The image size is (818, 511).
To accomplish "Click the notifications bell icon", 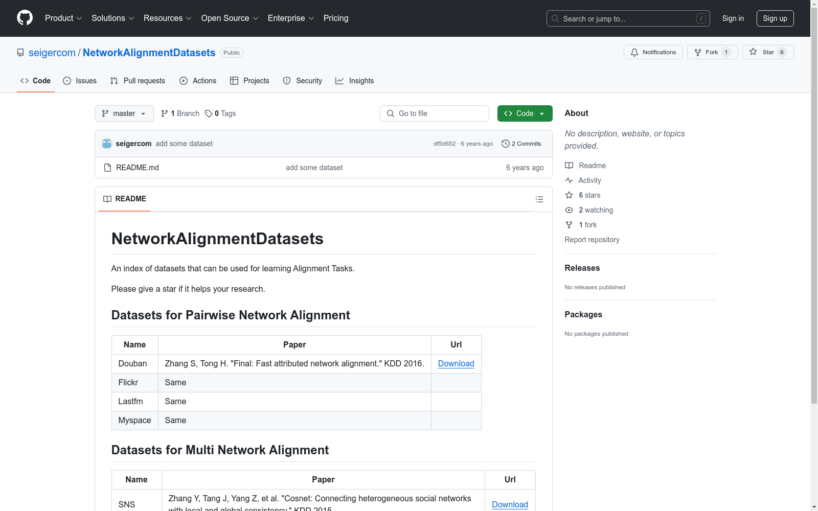I will click(x=634, y=52).
